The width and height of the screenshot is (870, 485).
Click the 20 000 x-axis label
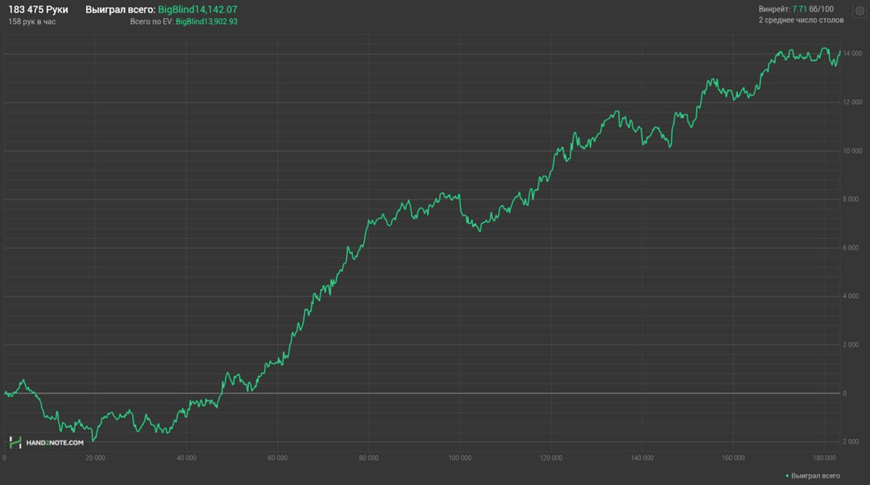click(x=95, y=458)
